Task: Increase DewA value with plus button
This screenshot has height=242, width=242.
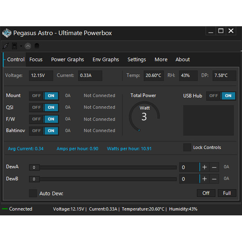Action: tap(204, 167)
